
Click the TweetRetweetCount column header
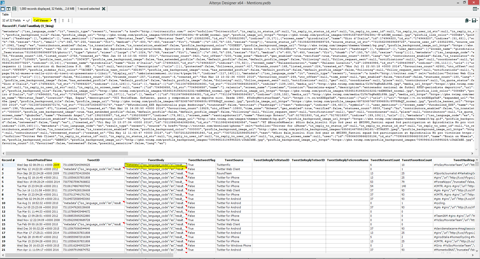(x=385, y=160)
